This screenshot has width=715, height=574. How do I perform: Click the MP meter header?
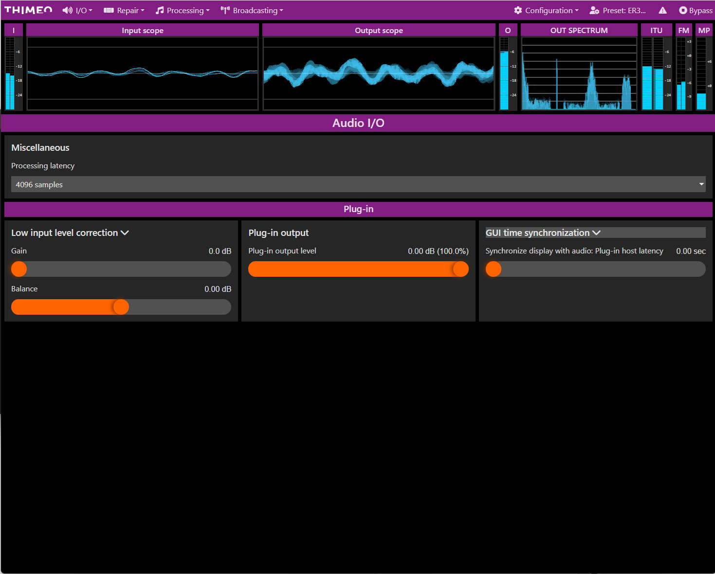point(704,30)
